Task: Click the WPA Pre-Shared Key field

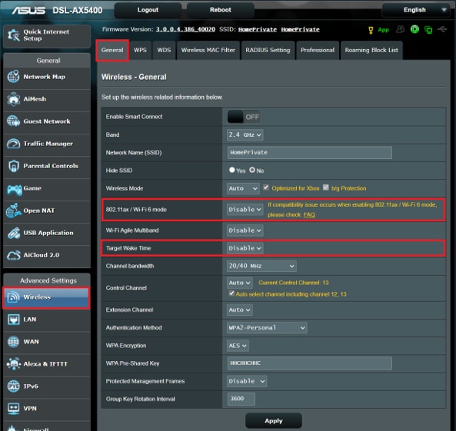Action: (309, 363)
